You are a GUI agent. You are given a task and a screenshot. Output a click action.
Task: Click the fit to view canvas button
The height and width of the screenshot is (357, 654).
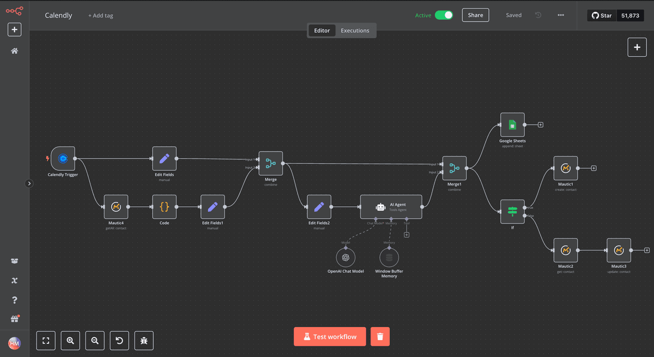point(46,341)
